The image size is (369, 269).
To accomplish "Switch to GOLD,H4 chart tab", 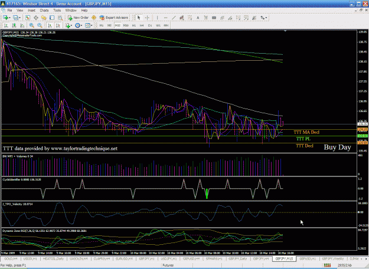I will pyautogui.click(x=11, y=258).
